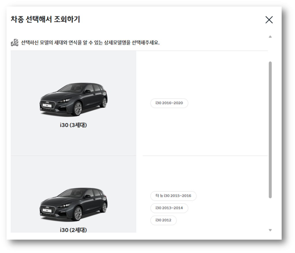Select the 더 뉴 i30 2015~2016 model button
The height and width of the screenshot is (253, 295).
pos(173,196)
